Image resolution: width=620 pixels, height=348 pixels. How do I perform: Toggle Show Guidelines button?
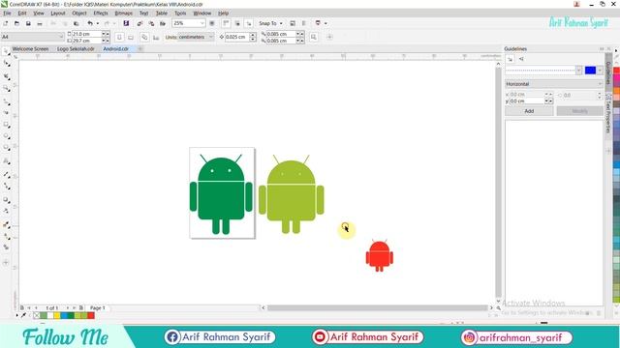(249, 23)
